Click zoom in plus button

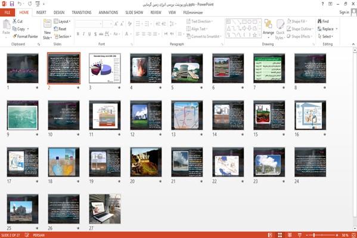tap(337, 235)
